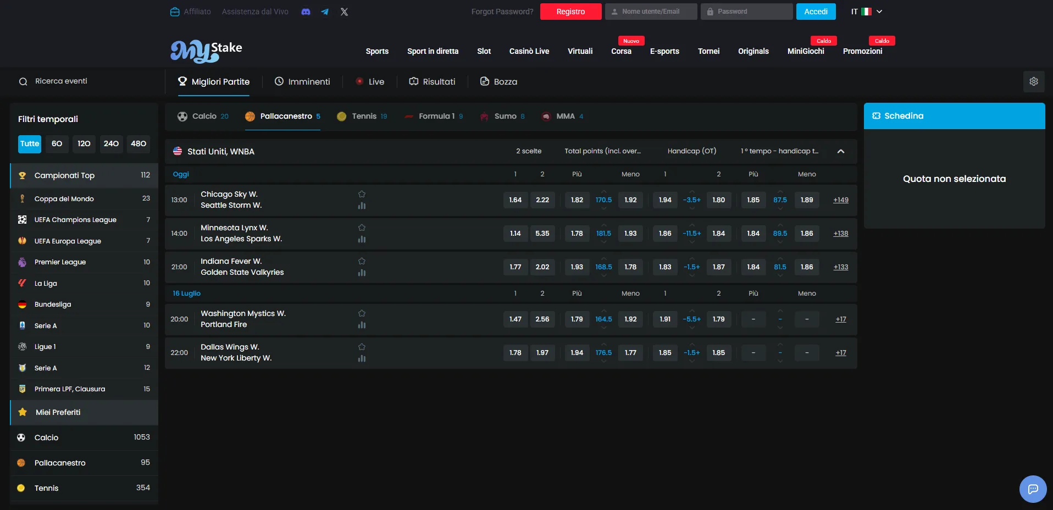
Task: Expand +138 more markets for Minnesota Lynx
Action: (840, 234)
